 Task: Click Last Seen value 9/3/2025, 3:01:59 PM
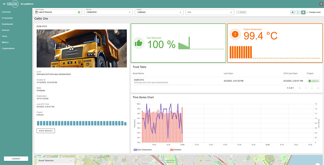[x=234, y=81]
